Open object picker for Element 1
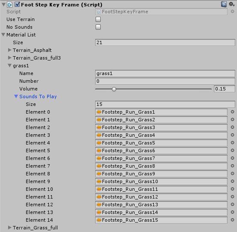 (x=232, y=120)
